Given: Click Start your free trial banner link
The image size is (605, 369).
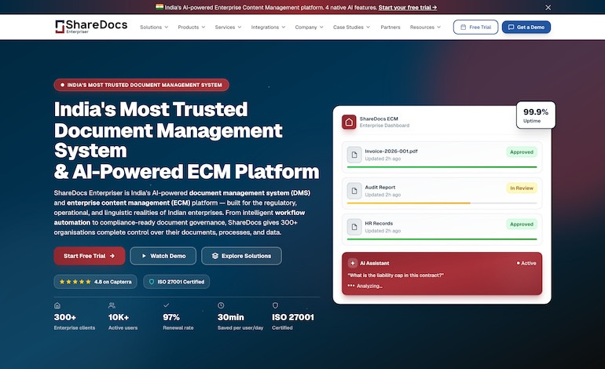Looking at the screenshot, I should coord(408,7).
